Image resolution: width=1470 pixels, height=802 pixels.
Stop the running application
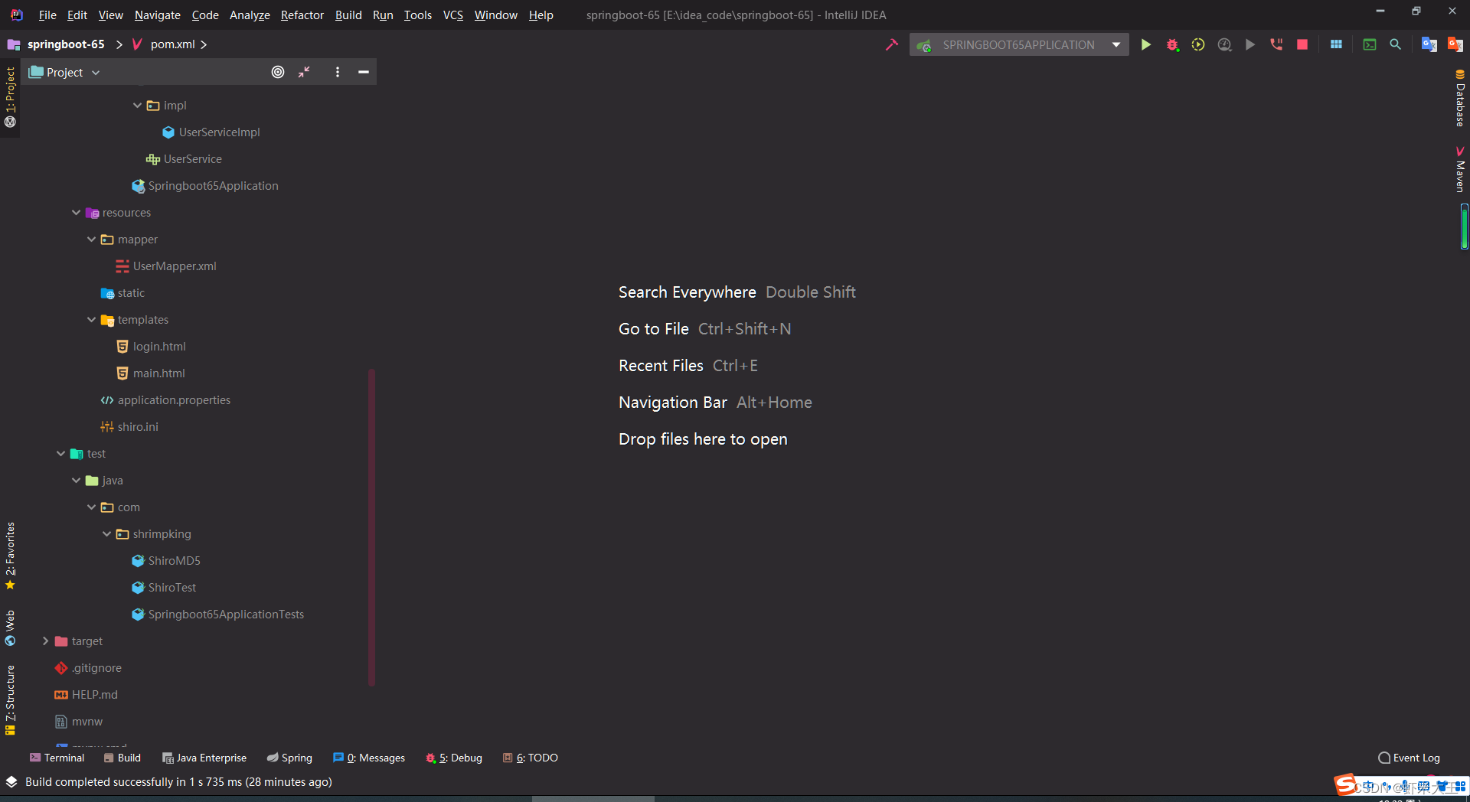tap(1302, 44)
